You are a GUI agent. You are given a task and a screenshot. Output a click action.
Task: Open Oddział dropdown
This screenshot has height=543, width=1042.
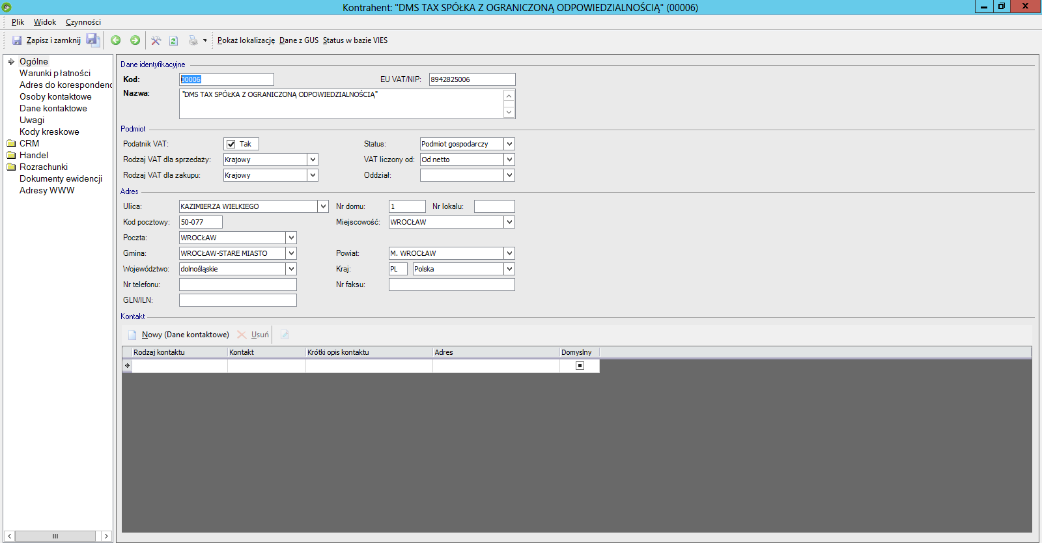click(509, 175)
